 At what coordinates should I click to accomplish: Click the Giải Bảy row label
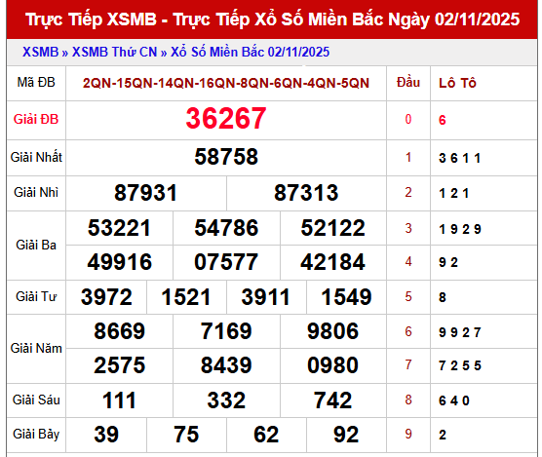pos(36,435)
